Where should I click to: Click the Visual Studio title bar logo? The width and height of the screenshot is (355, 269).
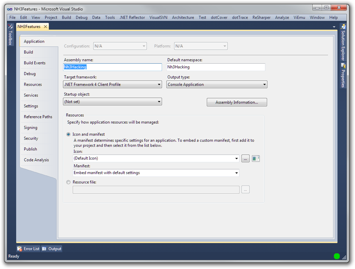point(9,9)
